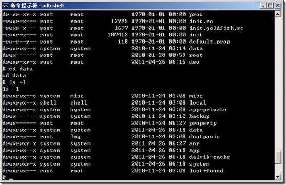Select the 'anr' directory name

pyautogui.click(x=194, y=143)
